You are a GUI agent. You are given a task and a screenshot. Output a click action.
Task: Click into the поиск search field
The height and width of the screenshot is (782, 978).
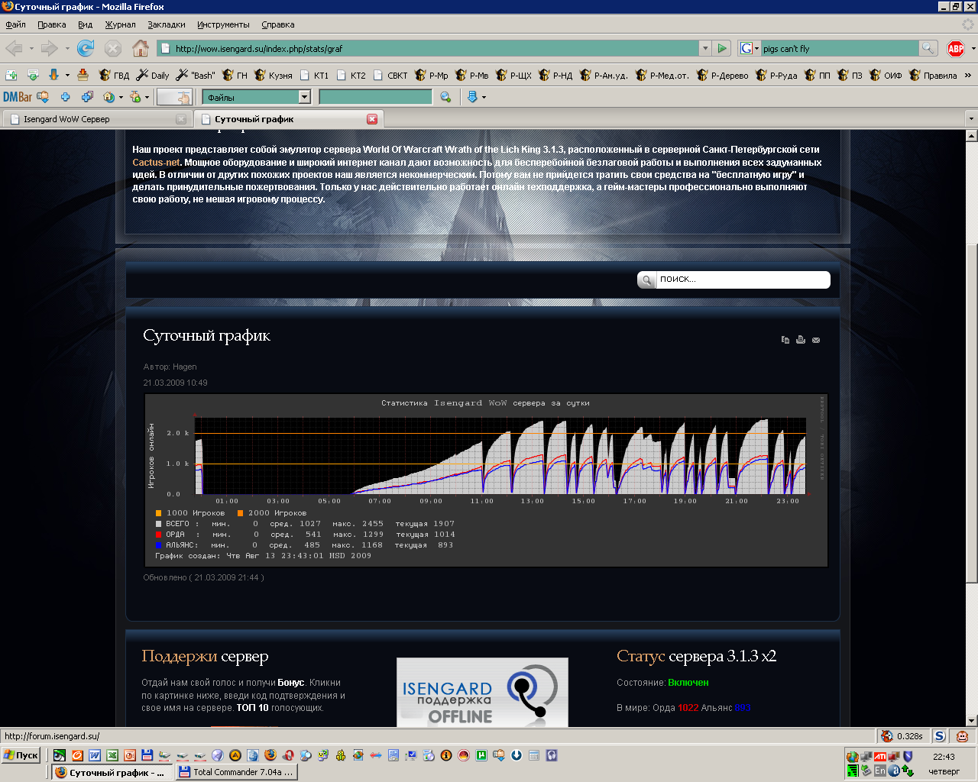(743, 280)
